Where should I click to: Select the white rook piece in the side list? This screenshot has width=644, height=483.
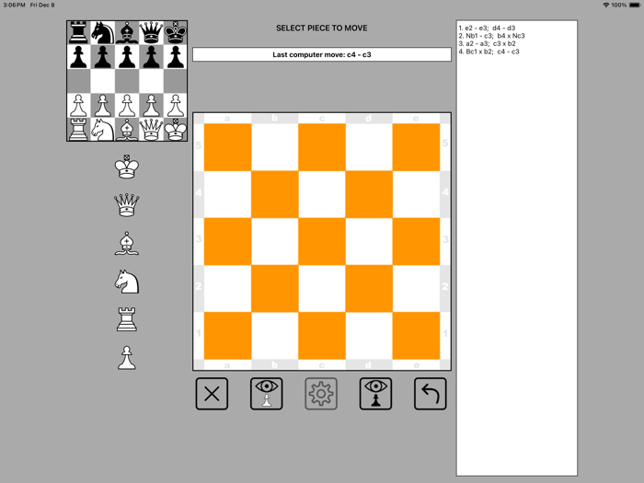coord(127,319)
